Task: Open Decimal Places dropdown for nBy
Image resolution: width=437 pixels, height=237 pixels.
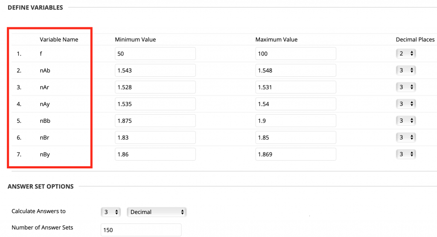Action: coord(406,154)
